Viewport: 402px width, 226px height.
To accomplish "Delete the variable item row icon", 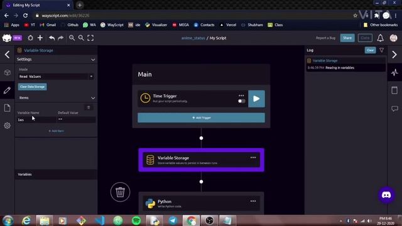I will 89,107.
